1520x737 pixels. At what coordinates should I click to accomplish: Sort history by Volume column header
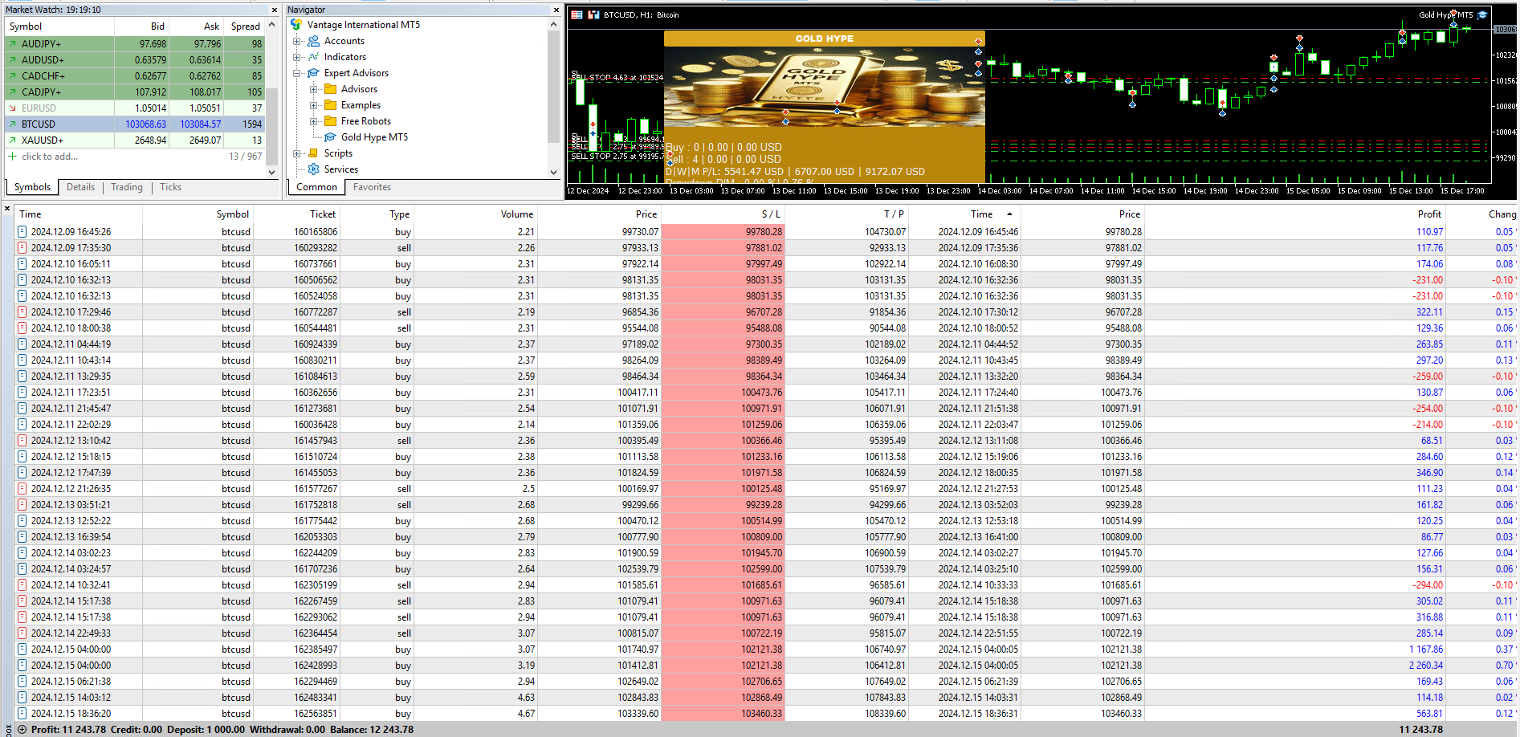click(x=476, y=214)
